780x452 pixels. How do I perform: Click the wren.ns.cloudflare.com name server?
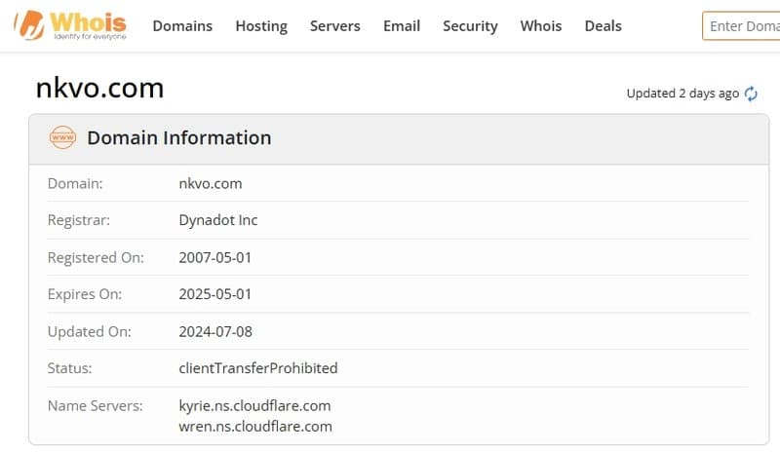coord(255,426)
